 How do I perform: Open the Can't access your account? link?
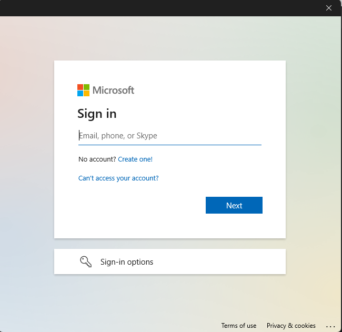[x=118, y=178]
